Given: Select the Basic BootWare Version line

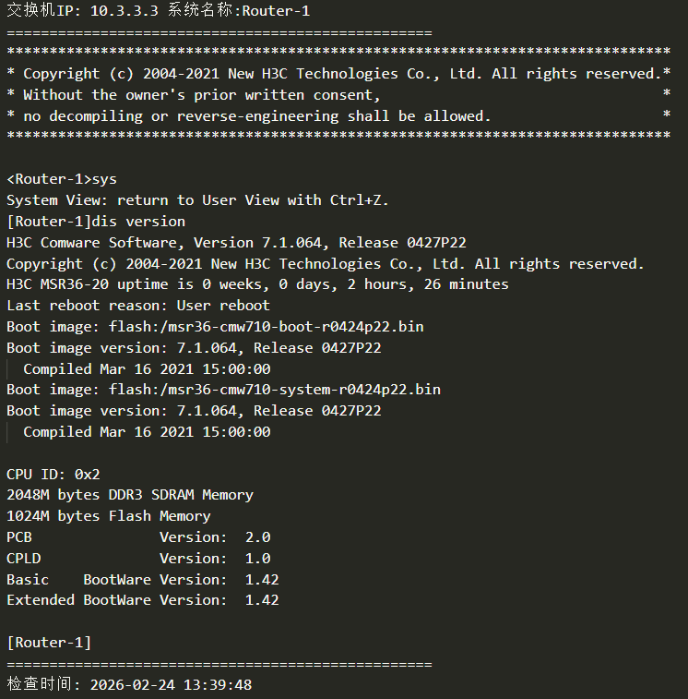Looking at the screenshot, I should pos(142,580).
